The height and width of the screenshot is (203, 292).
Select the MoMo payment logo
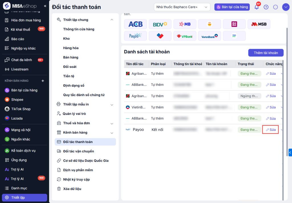point(234,24)
